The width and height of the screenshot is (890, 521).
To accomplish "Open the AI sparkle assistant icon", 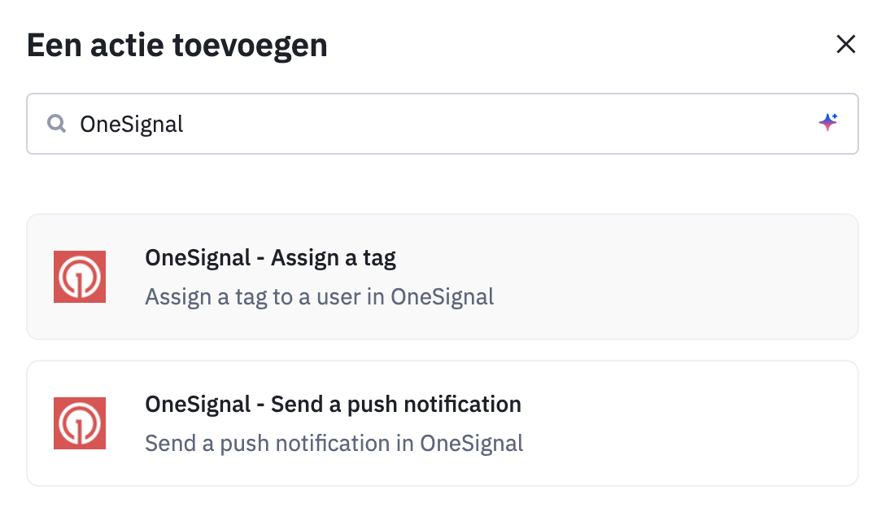I will coord(828,122).
